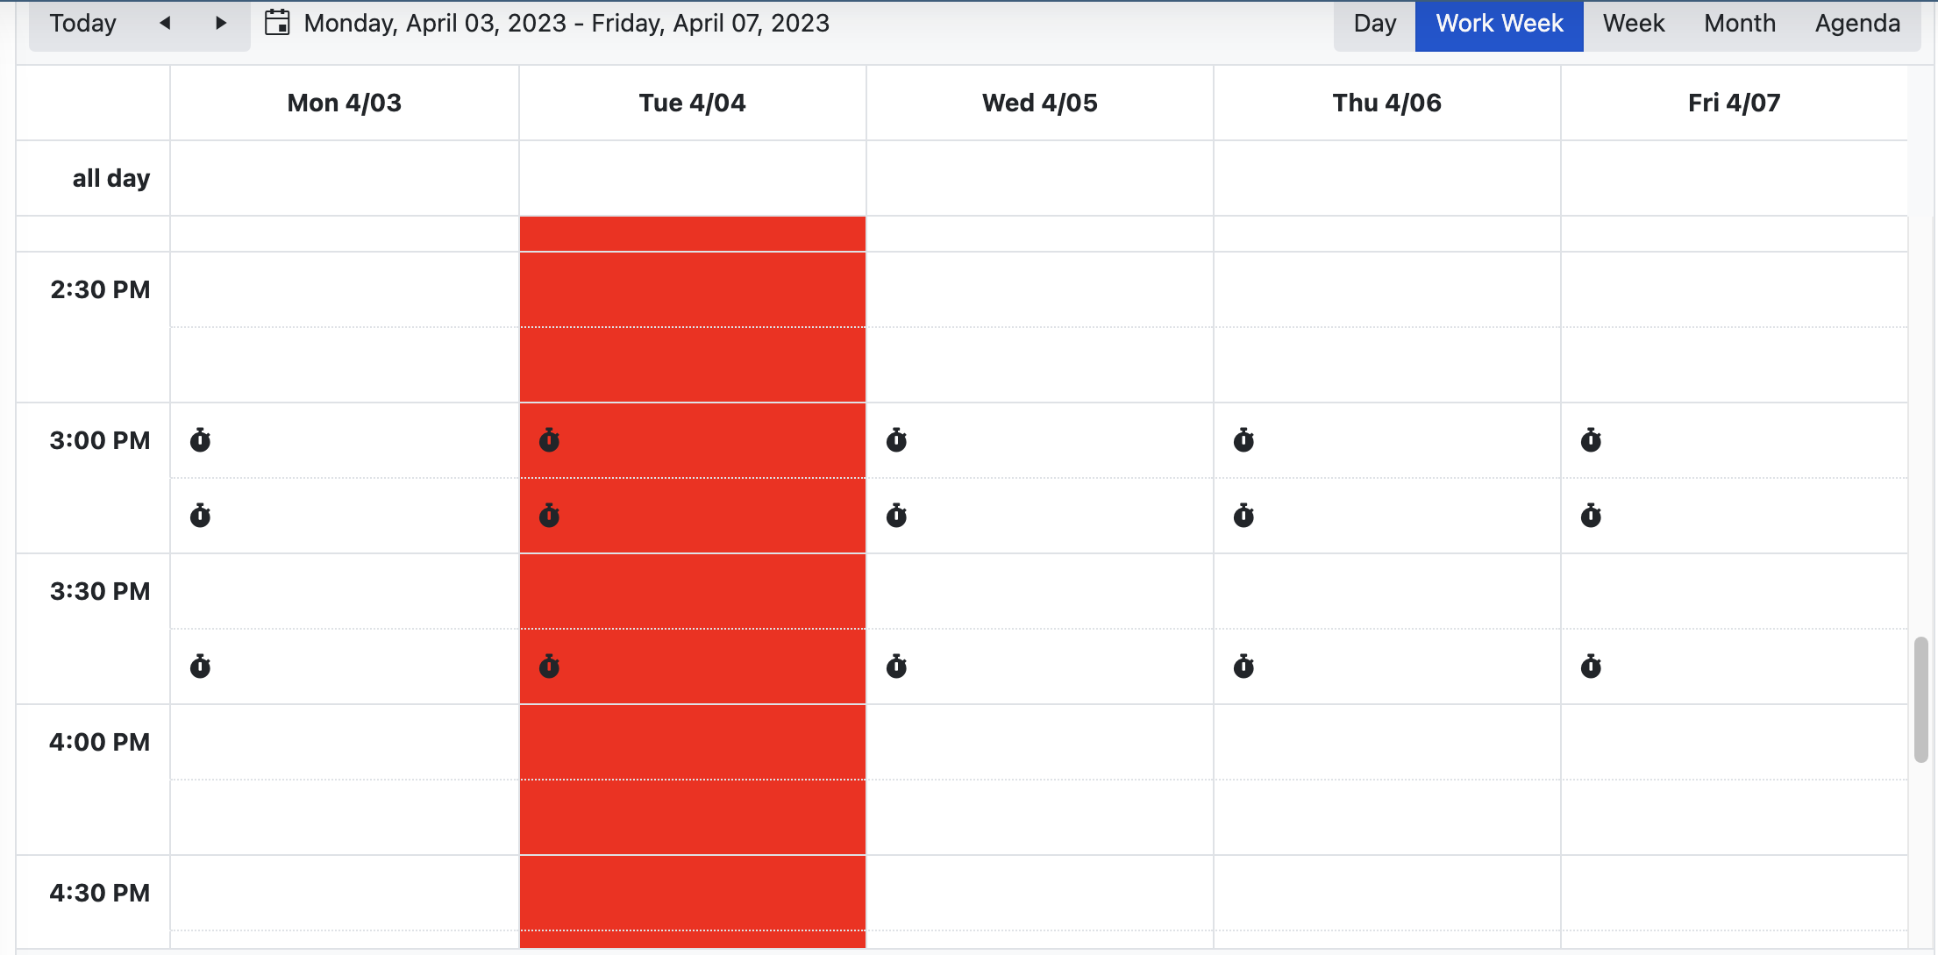Viewport: 1938px width, 955px height.
Task: Open the calendar date picker icon
Action: coord(277,23)
